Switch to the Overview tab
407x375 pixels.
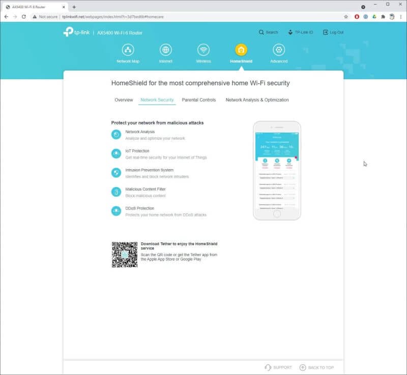point(124,100)
